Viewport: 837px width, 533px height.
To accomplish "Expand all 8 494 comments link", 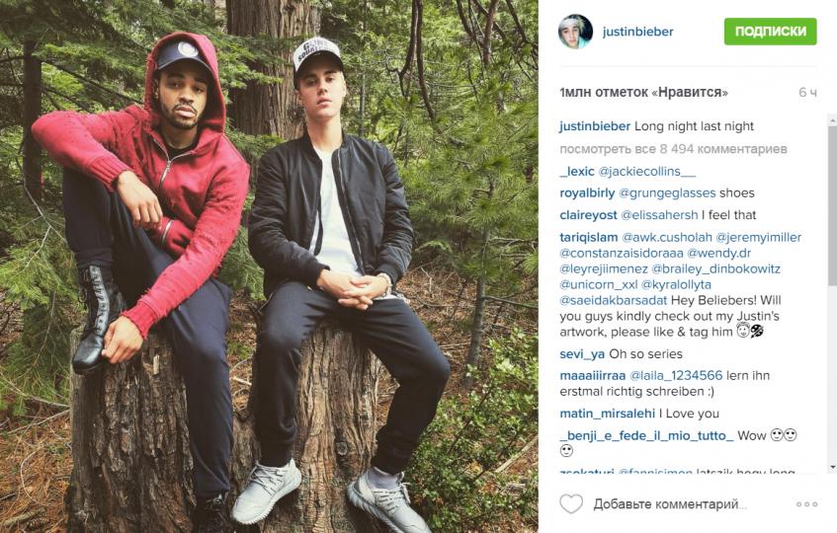I will click(x=673, y=149).
